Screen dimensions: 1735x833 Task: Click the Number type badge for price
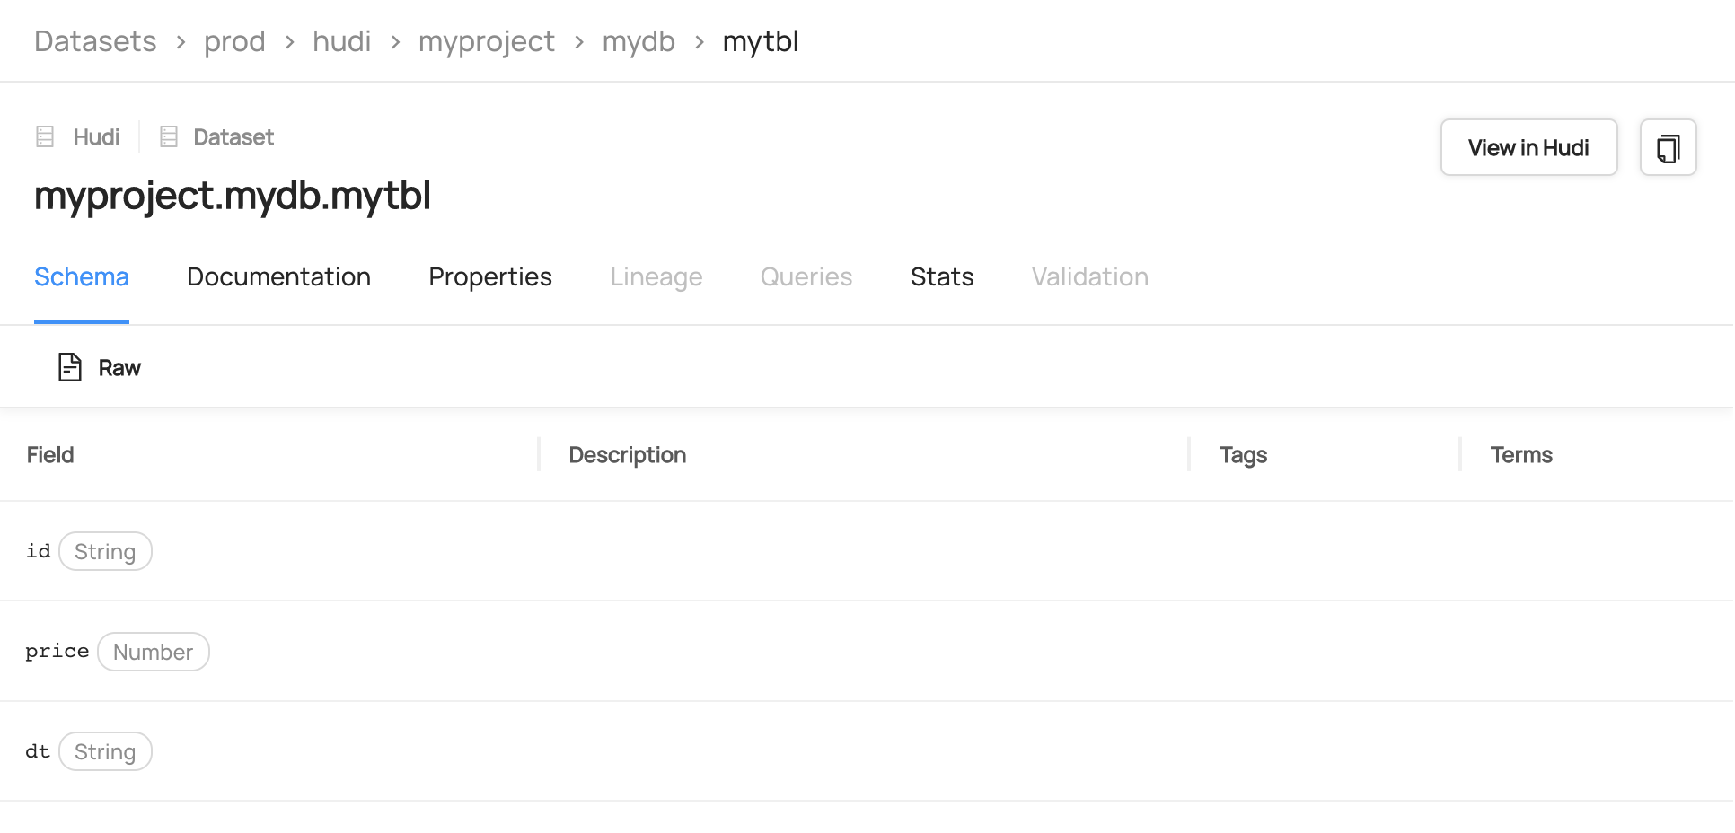click(x=153, y=653)
